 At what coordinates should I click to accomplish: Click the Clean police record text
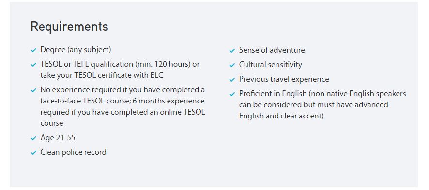[x=73, y=152]
